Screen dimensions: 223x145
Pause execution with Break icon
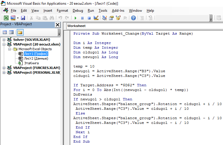(82, 18)
